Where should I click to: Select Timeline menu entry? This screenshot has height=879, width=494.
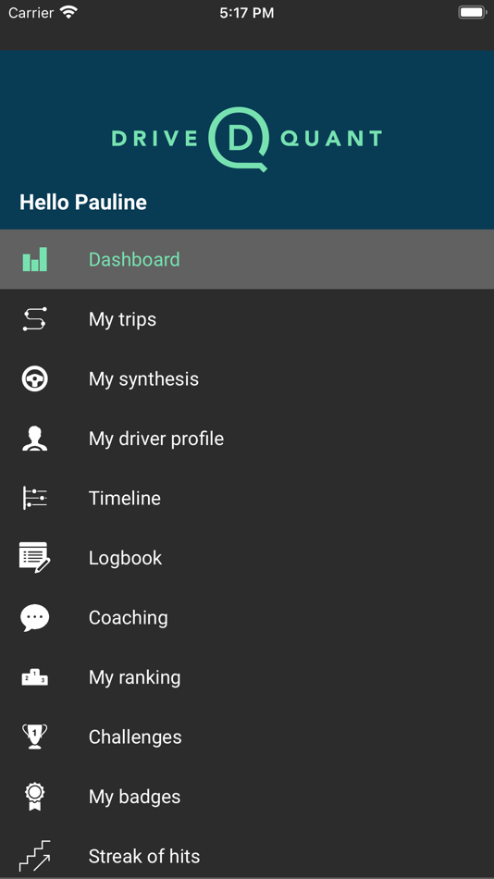pos(247,499)
